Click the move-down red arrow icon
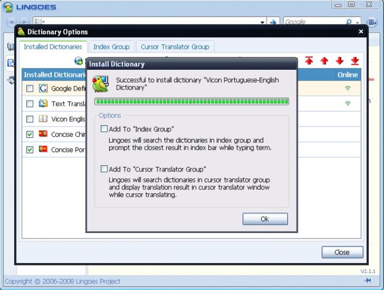Viewport: 384px width, 290px height. coord(340,61)
